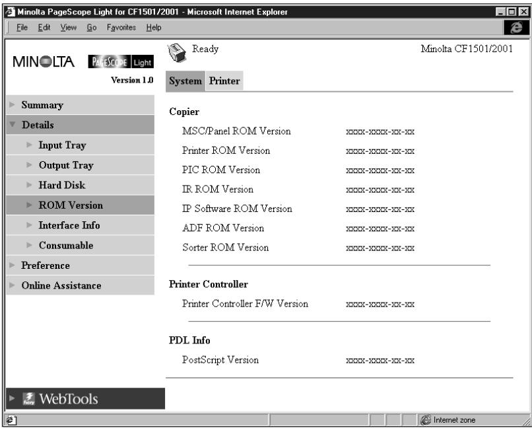Screen dimensions: 532x428
Task: Click MSC/Panel ROM Version label
Action: click(236, 131)
